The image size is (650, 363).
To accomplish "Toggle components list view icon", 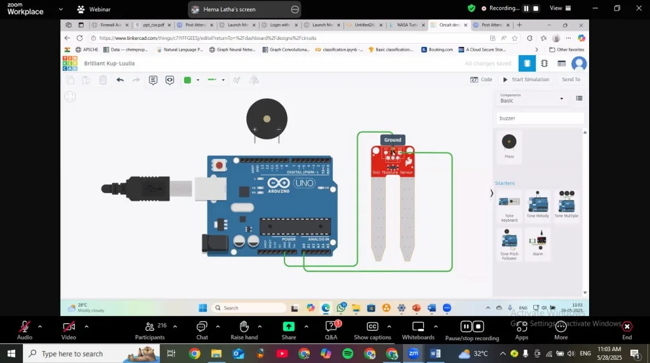I will tap(579, 98).
